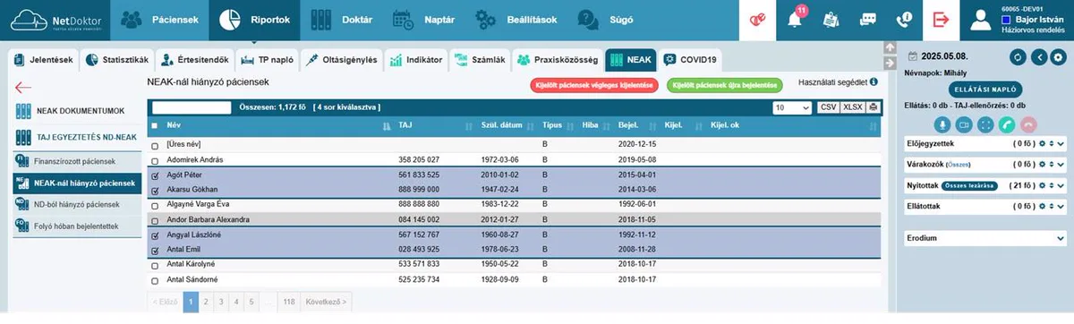Expand the Előjegyzettek section chevron
Viewport: 1074px width, 324px height.
[x=1061, y=143]
